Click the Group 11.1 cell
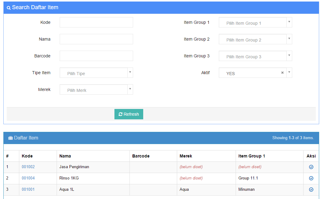This screenshot has width=321, height=199. [270, 178]
